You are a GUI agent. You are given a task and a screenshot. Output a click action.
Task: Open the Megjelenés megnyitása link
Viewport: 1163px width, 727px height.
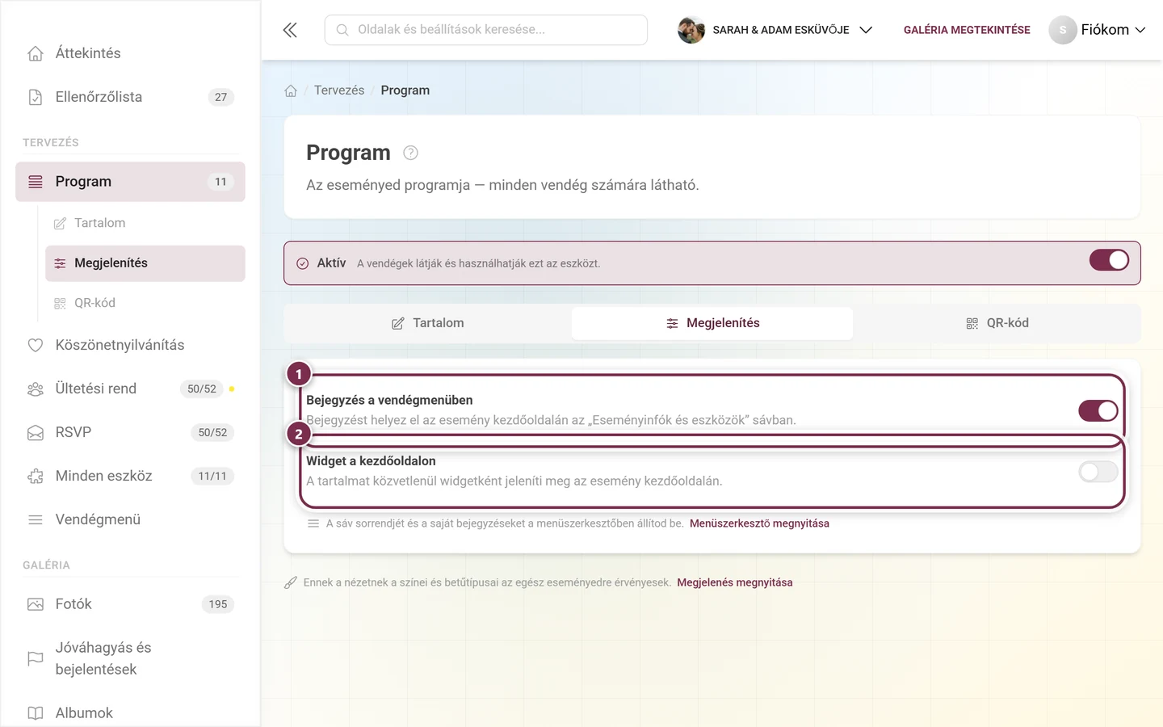735,582
